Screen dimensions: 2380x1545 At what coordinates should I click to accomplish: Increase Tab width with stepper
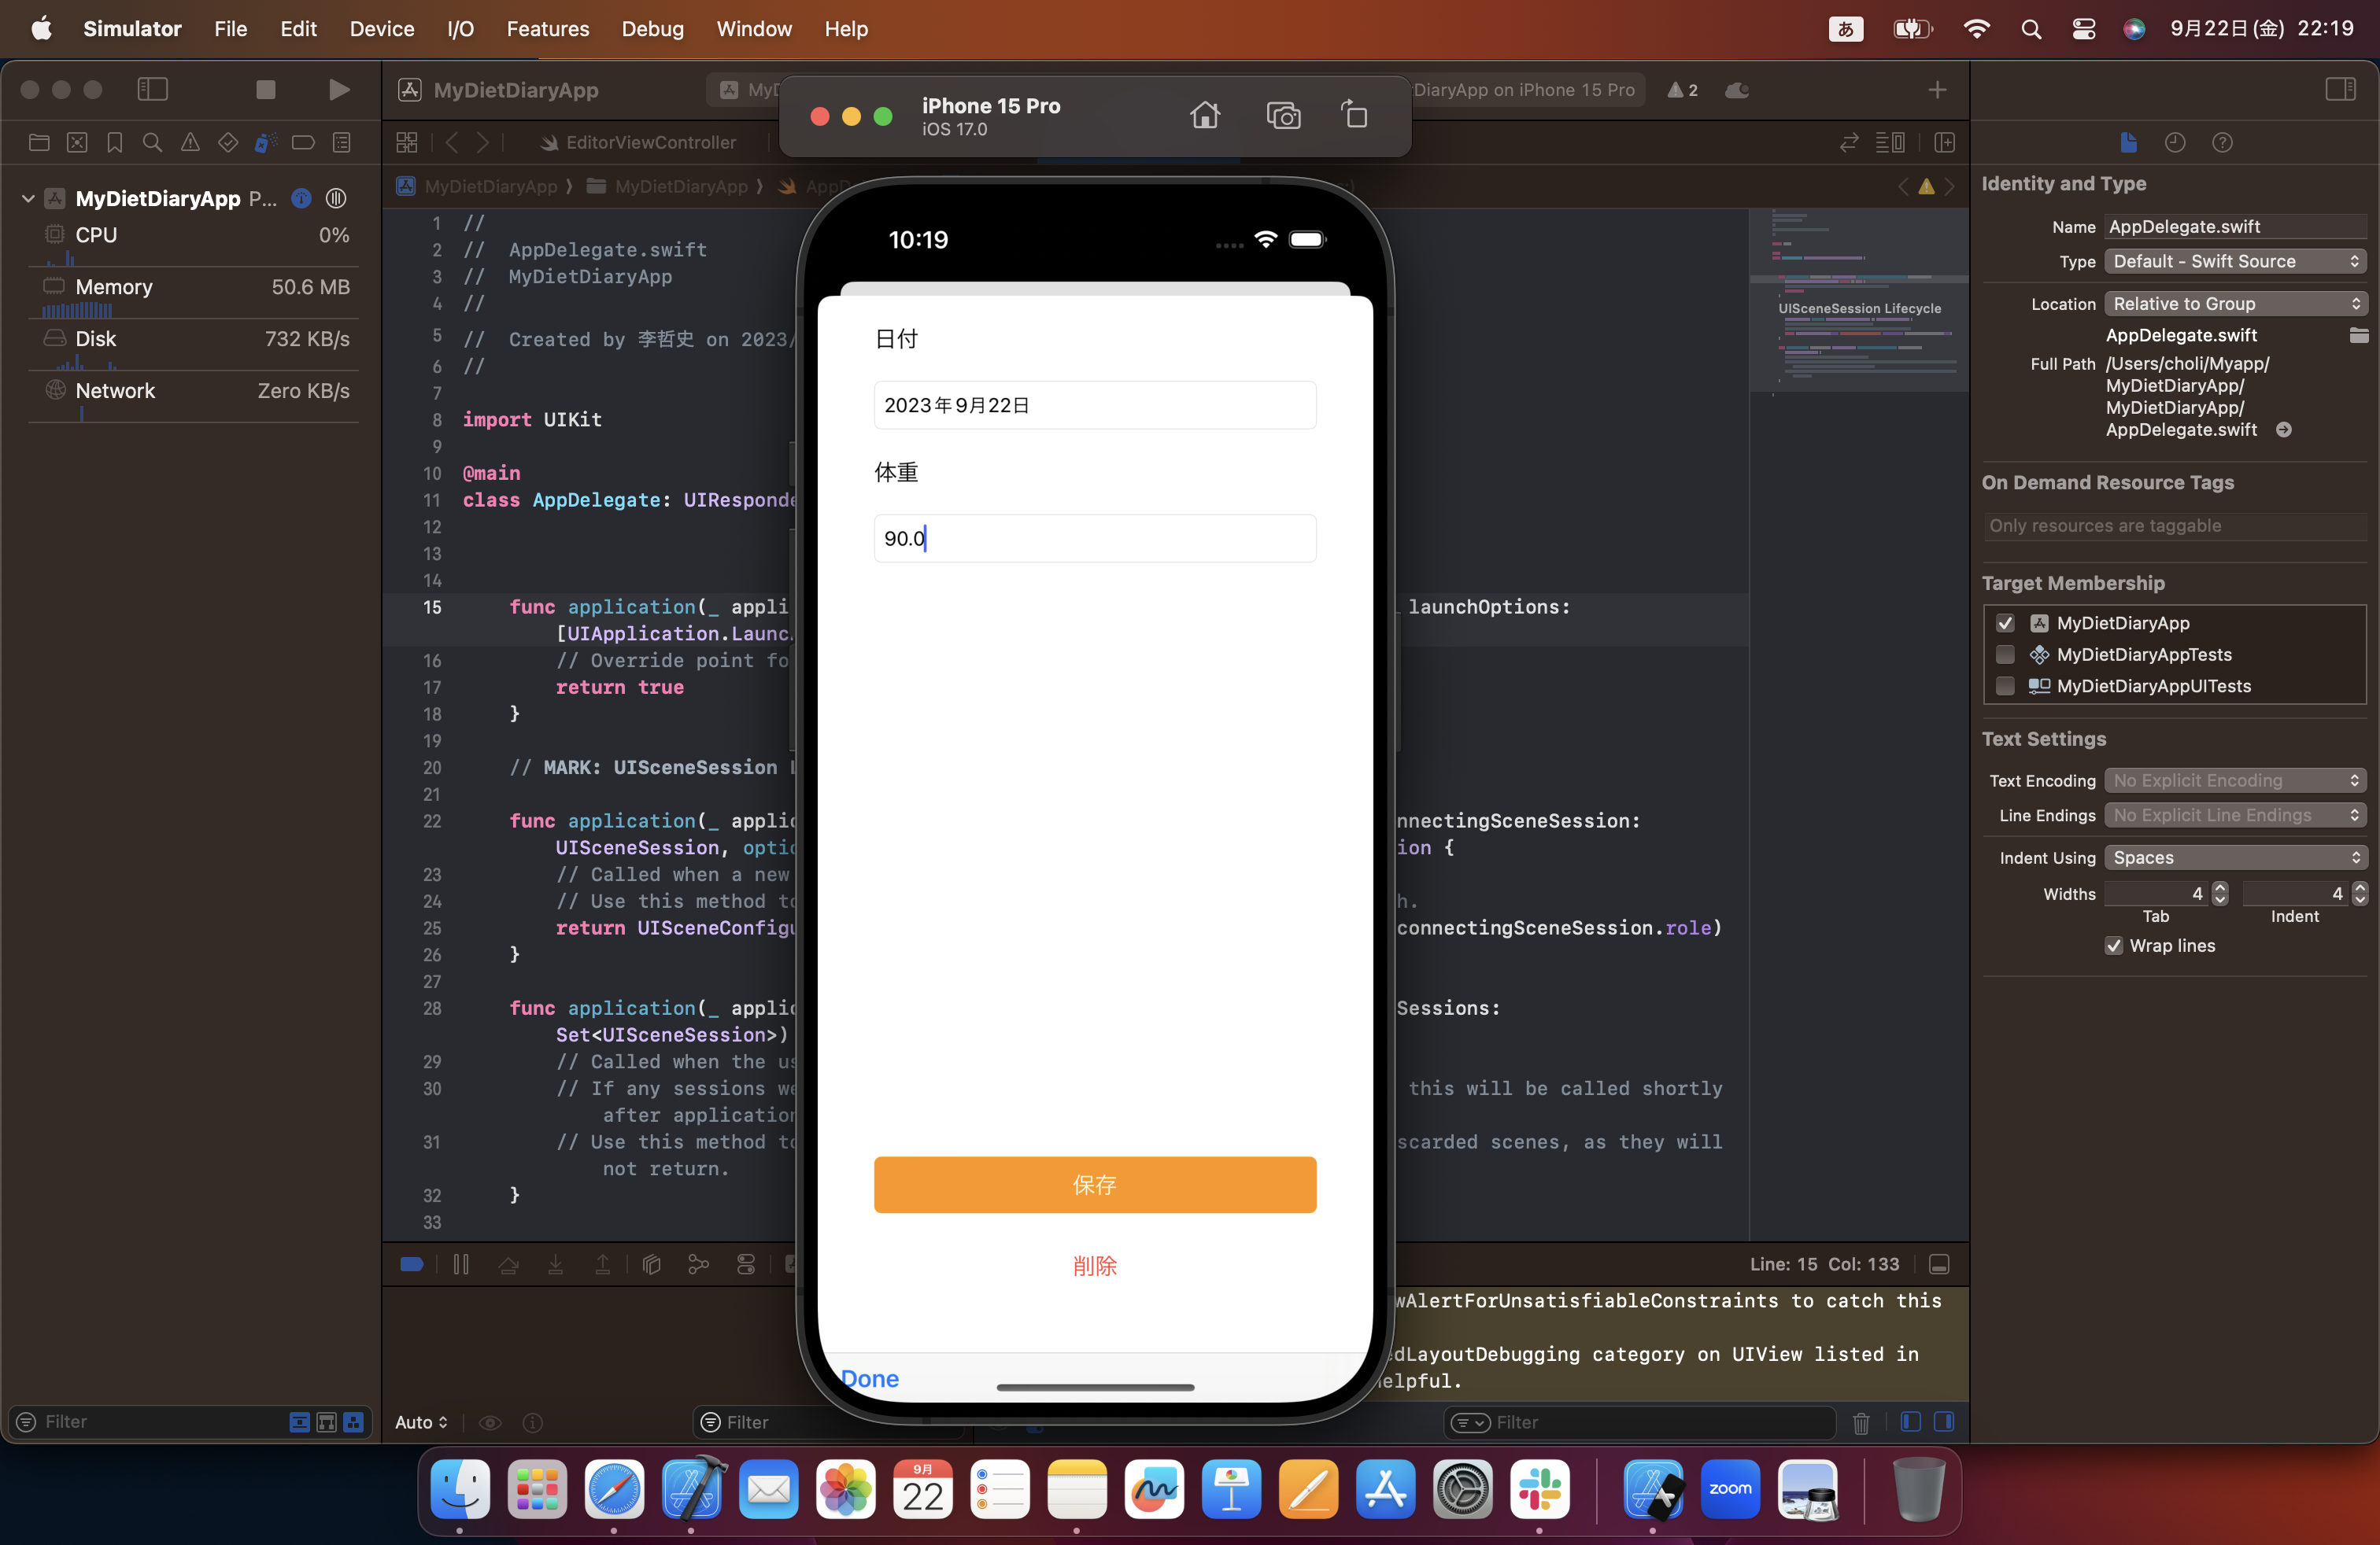click(2220, 887)
